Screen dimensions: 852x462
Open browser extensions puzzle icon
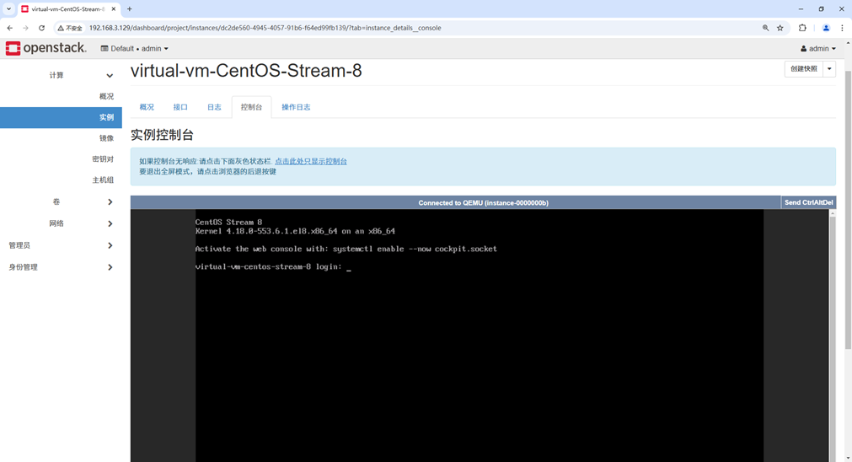802,28
